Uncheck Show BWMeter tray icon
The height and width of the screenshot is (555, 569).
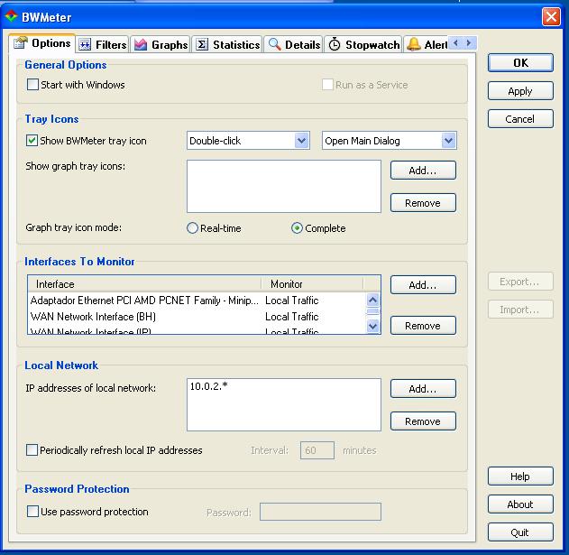click(32, 141)
